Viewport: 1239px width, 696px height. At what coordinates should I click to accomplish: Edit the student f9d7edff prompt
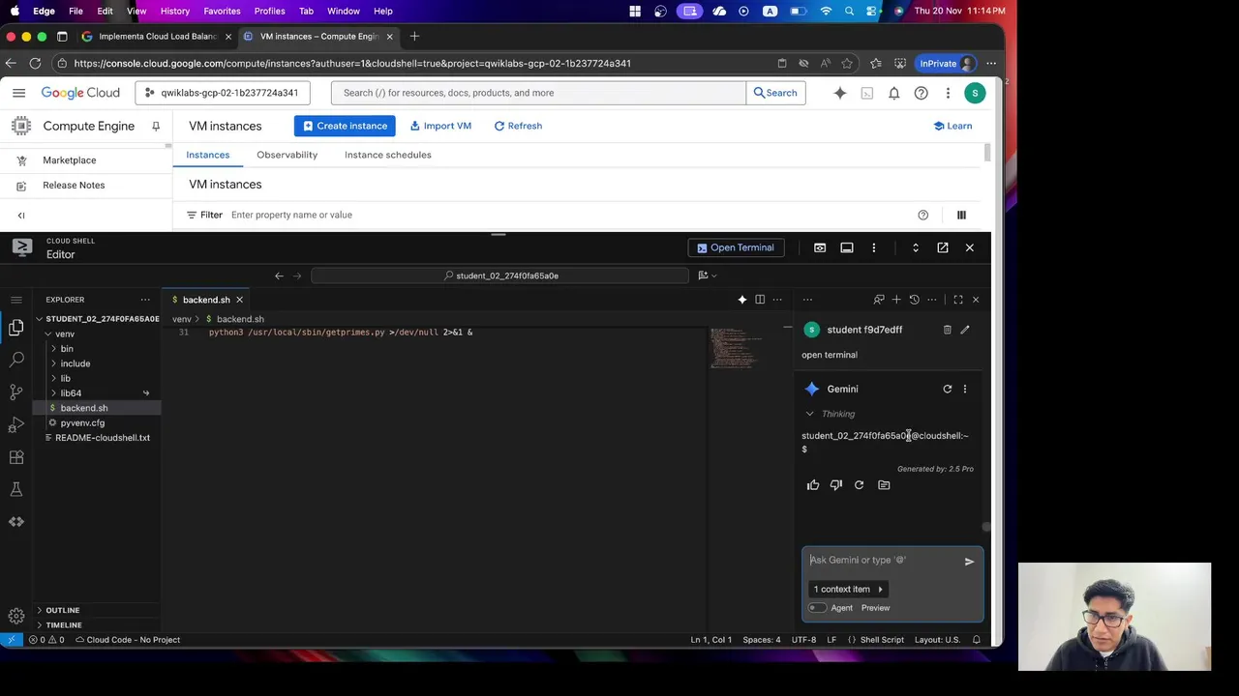tap(965, 330)
